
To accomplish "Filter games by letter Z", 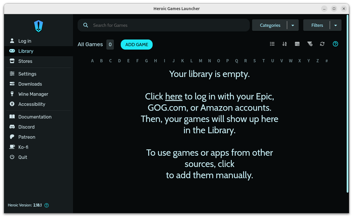I will click(x=317, y=61).
